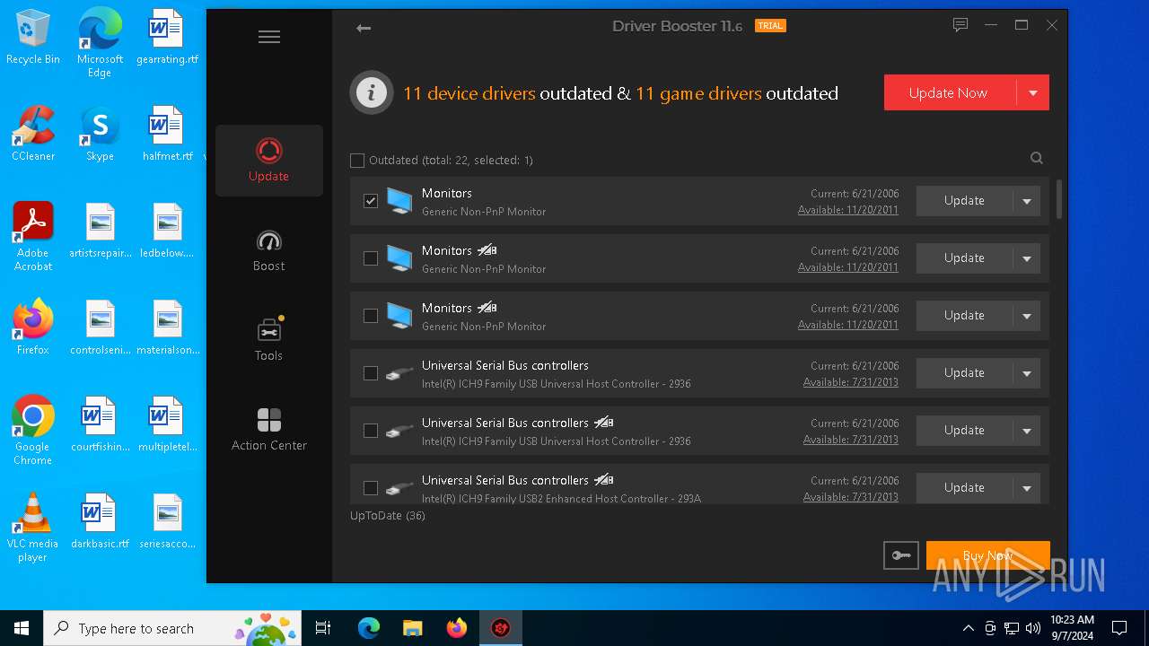Image resolution: width=1149 pixels, height=646 pixels.
Task: Switch to the Update sidebar tab
Action: tap(269, 161)
